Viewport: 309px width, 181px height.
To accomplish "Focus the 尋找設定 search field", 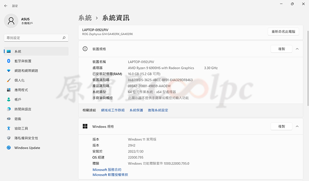I will 36,38.
